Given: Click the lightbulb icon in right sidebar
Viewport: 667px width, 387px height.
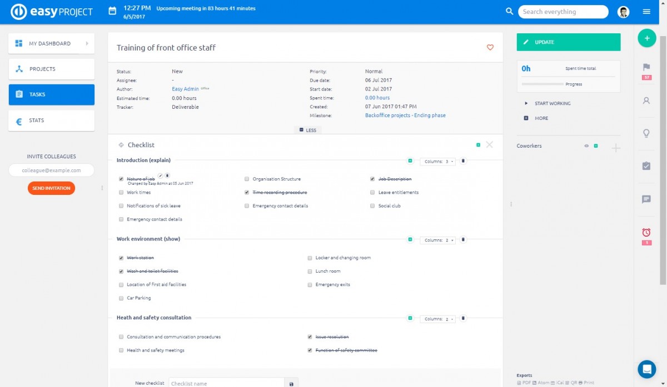Looking at the screenshot, I should tap(646, 133).
